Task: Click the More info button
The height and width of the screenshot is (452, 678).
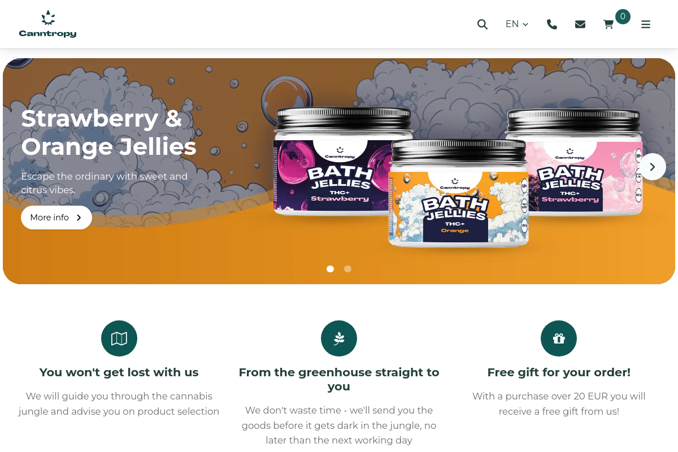Action: pyautogui.click(x=56, y=218)
